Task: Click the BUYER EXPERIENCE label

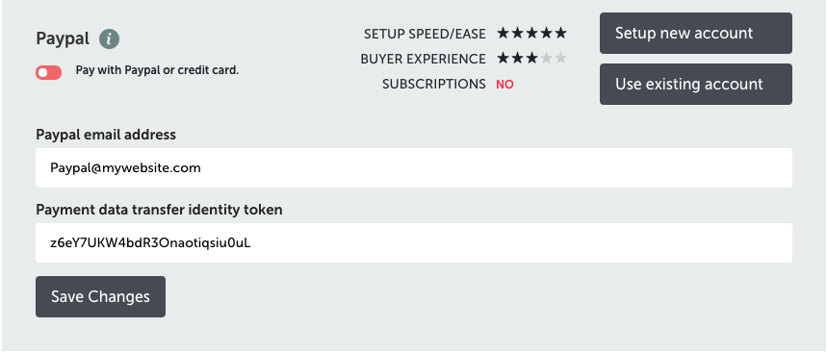Action: coord(423,59)
